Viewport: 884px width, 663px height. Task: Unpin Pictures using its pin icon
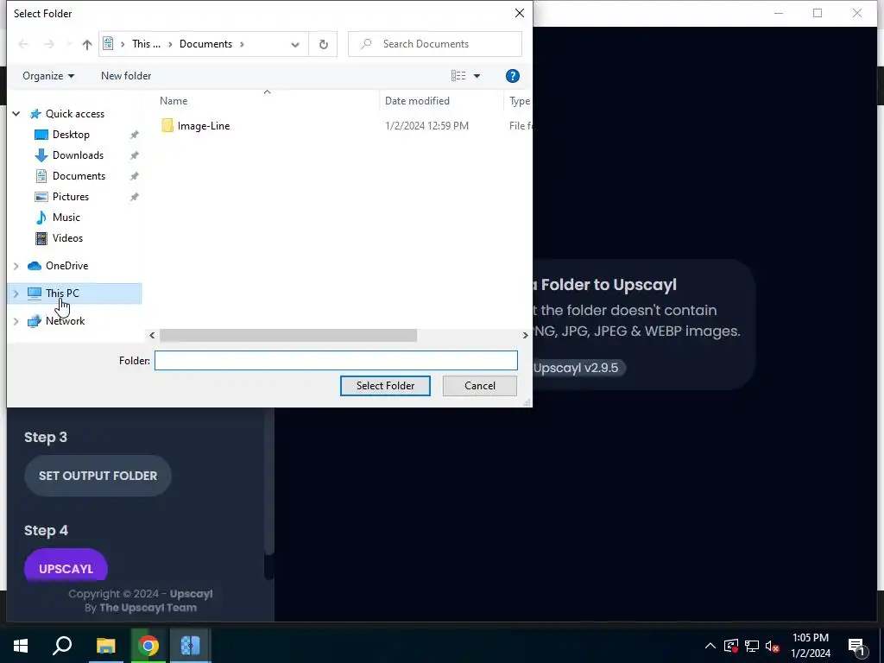(134, 197)
